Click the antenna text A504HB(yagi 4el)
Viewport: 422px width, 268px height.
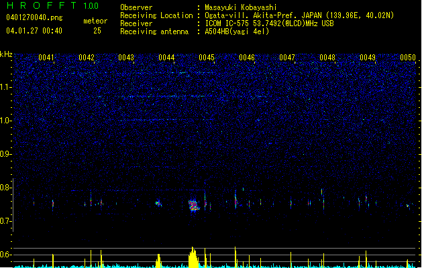coord(237,31)
